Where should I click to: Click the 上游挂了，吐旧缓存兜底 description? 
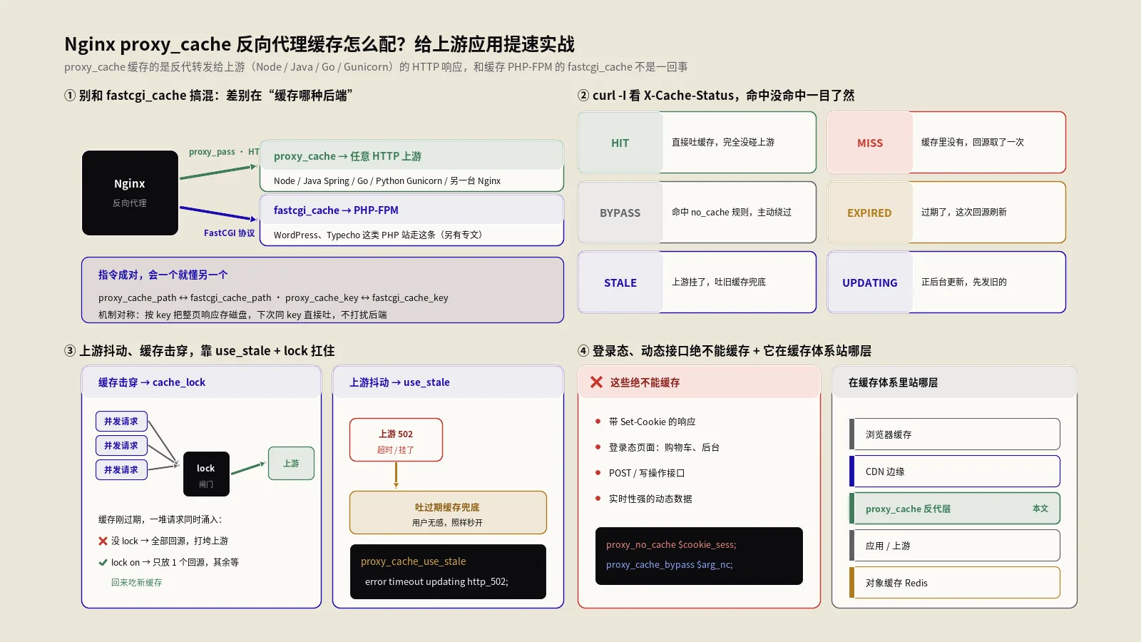point(719,282)
